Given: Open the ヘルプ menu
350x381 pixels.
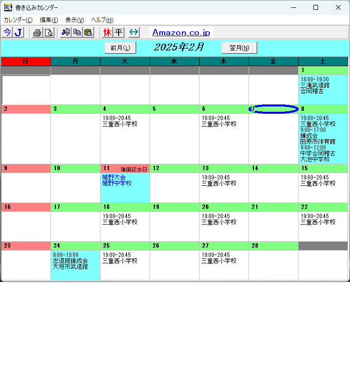Looking at the screenshot, I should [102, 20].
